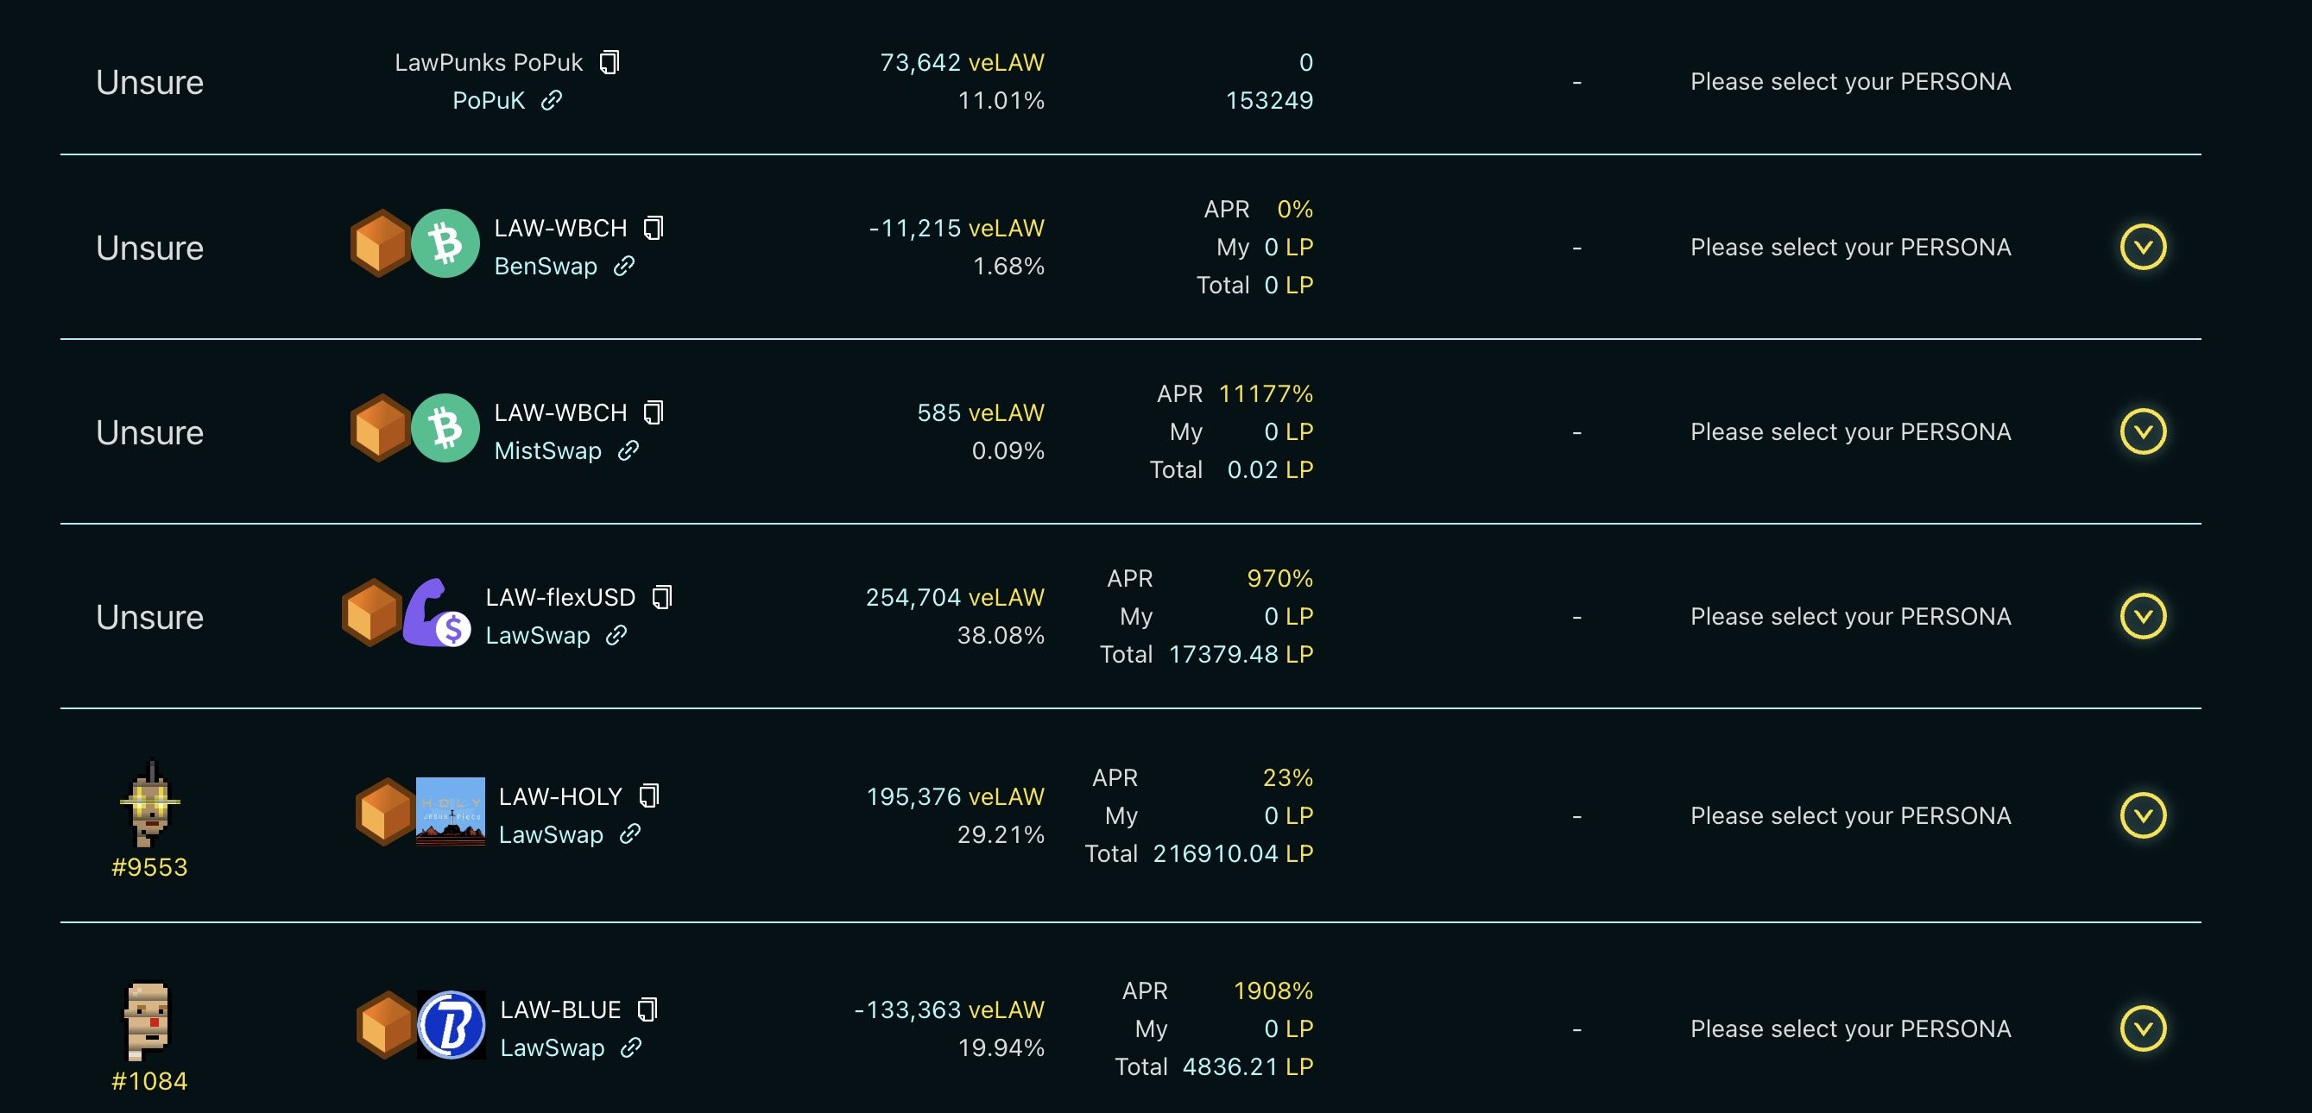Select the LawPunk #9553 avatar
2312x1113 pixels.
pos(150,805)
